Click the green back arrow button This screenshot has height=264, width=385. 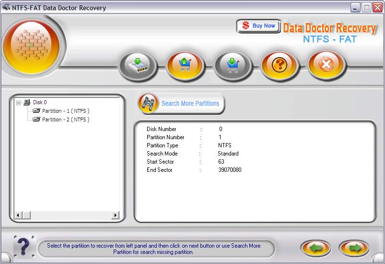pos(316,248)
